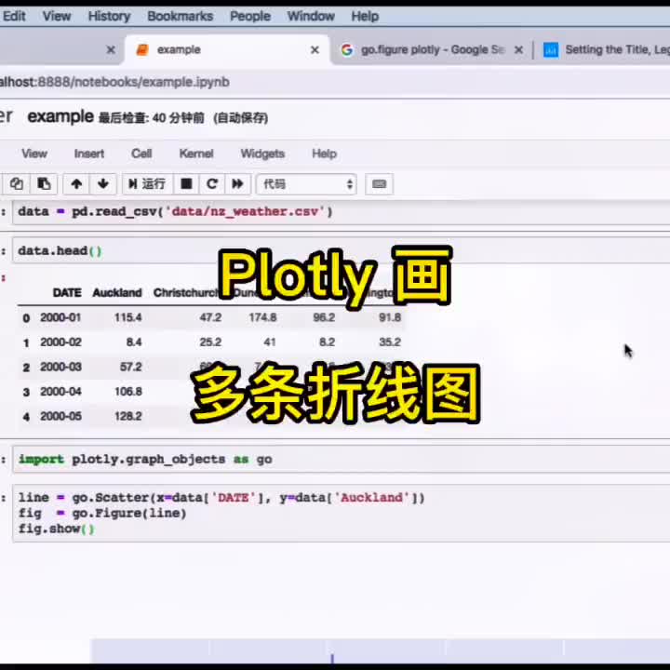This screenshot has width=670, height=670.
Task: Click the 2000-03 date cell
Action: [60, 367]
